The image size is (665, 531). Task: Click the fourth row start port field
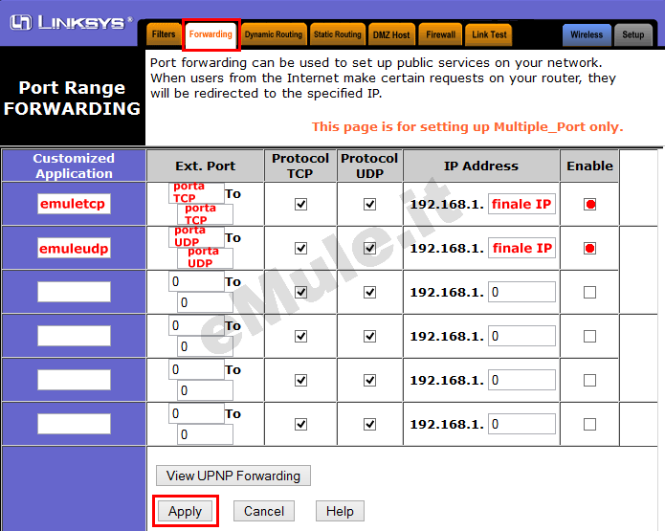(x=196, y=325)
